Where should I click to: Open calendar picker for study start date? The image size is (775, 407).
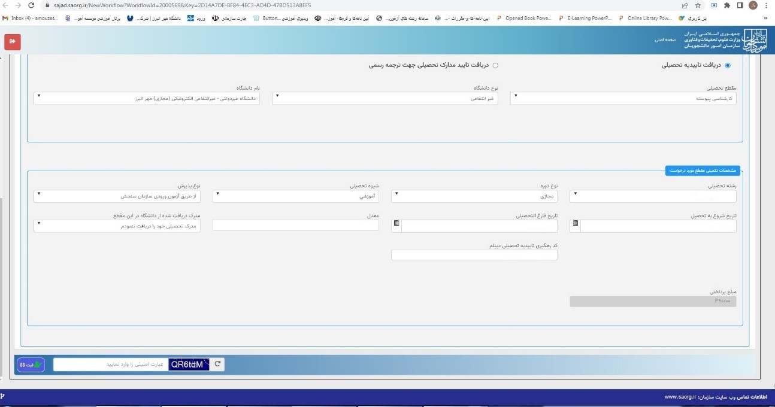576,224
